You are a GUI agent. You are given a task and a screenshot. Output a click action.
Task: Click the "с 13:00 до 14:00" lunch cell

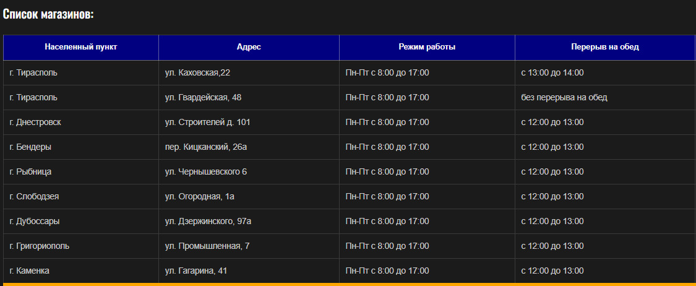[x=552, y=73]
